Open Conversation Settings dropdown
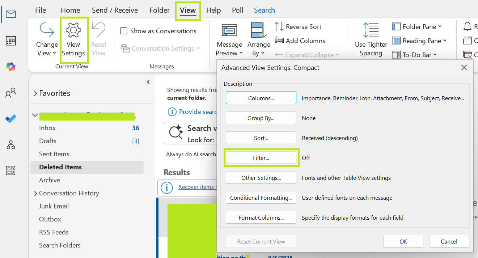478x258 pixels. pos(160,48)
